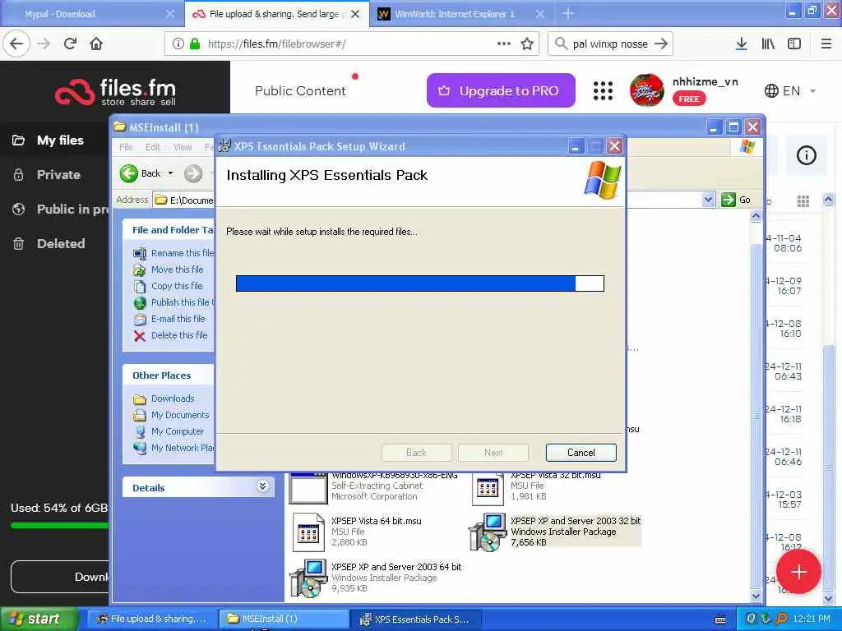Select XPSEP XP and Server 2003 32 bit
842x631 pixels.
(555, 532)
